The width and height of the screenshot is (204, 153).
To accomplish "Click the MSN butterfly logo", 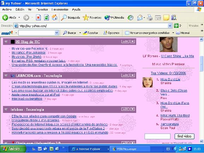I will pyautogui.click(x=7, y=33).
